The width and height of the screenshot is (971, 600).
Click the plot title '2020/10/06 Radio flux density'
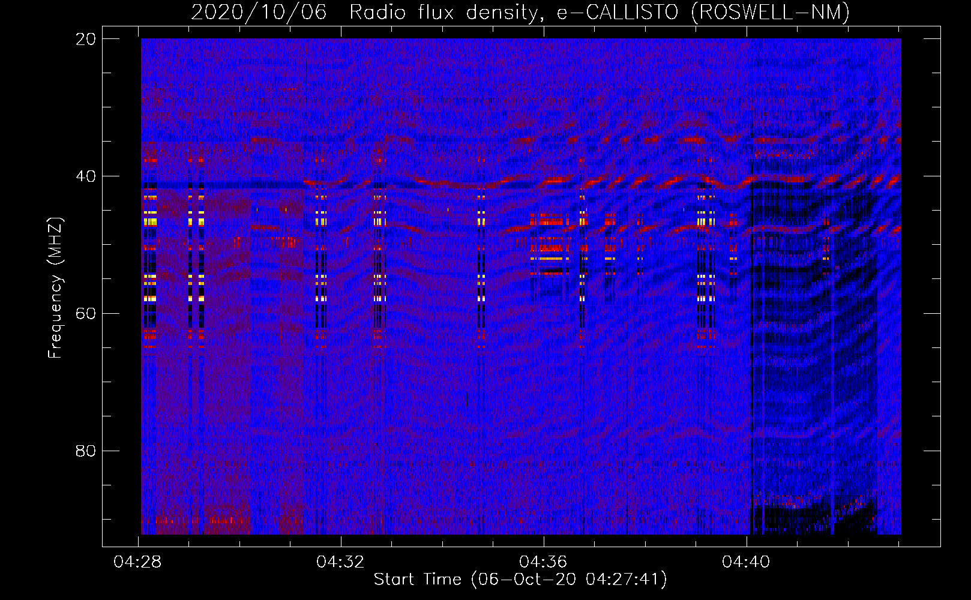pyautogui.click(x=366, y=12)
